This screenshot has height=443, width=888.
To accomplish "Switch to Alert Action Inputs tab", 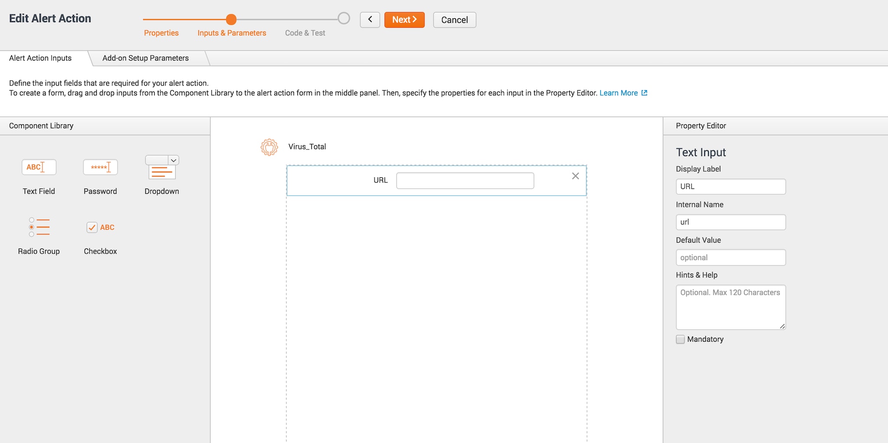I will [x=40, y=58].
